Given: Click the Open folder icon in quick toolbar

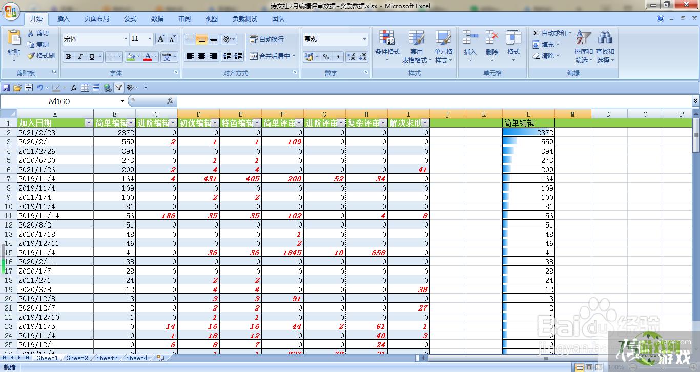Looking at the screenshot, I should point(17,88).
